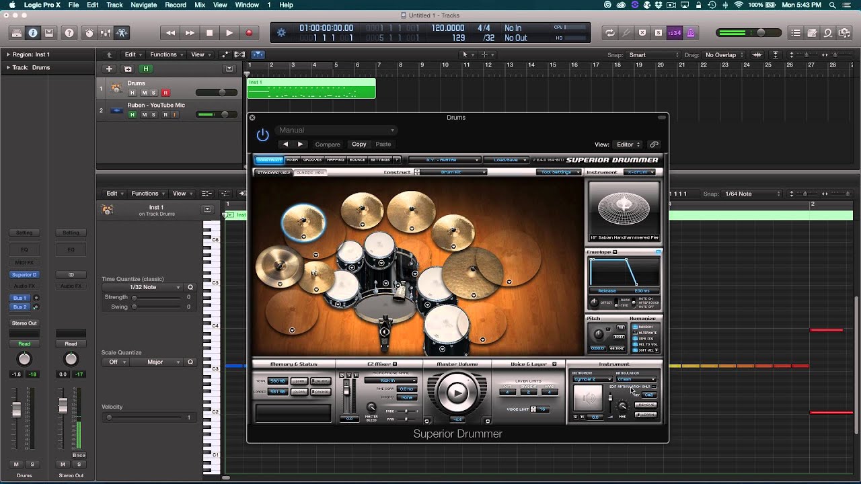Screen dimensions: 861x484
Task: Open the LCD display gear settings
Action: point(281,32)
